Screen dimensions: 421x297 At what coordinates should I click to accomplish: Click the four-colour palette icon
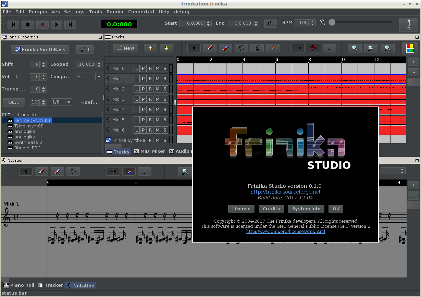click(410, 48)
